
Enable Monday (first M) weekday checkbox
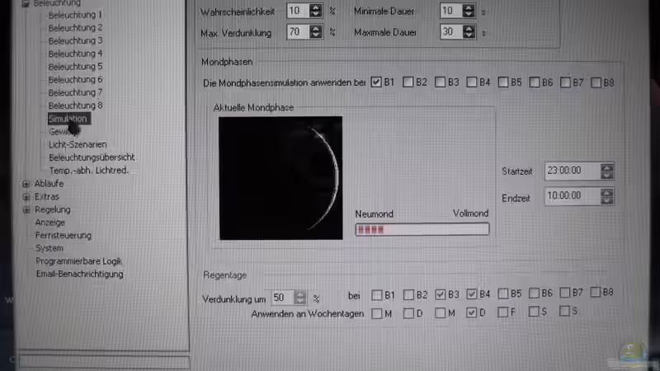click(377, 314)
